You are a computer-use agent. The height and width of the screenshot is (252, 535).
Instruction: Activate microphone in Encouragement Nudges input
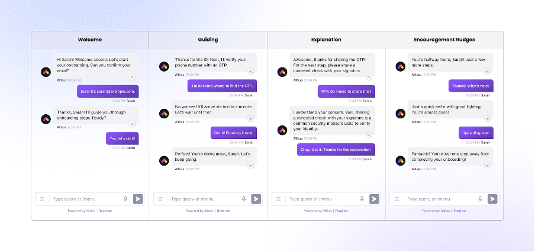click(480, 199)
